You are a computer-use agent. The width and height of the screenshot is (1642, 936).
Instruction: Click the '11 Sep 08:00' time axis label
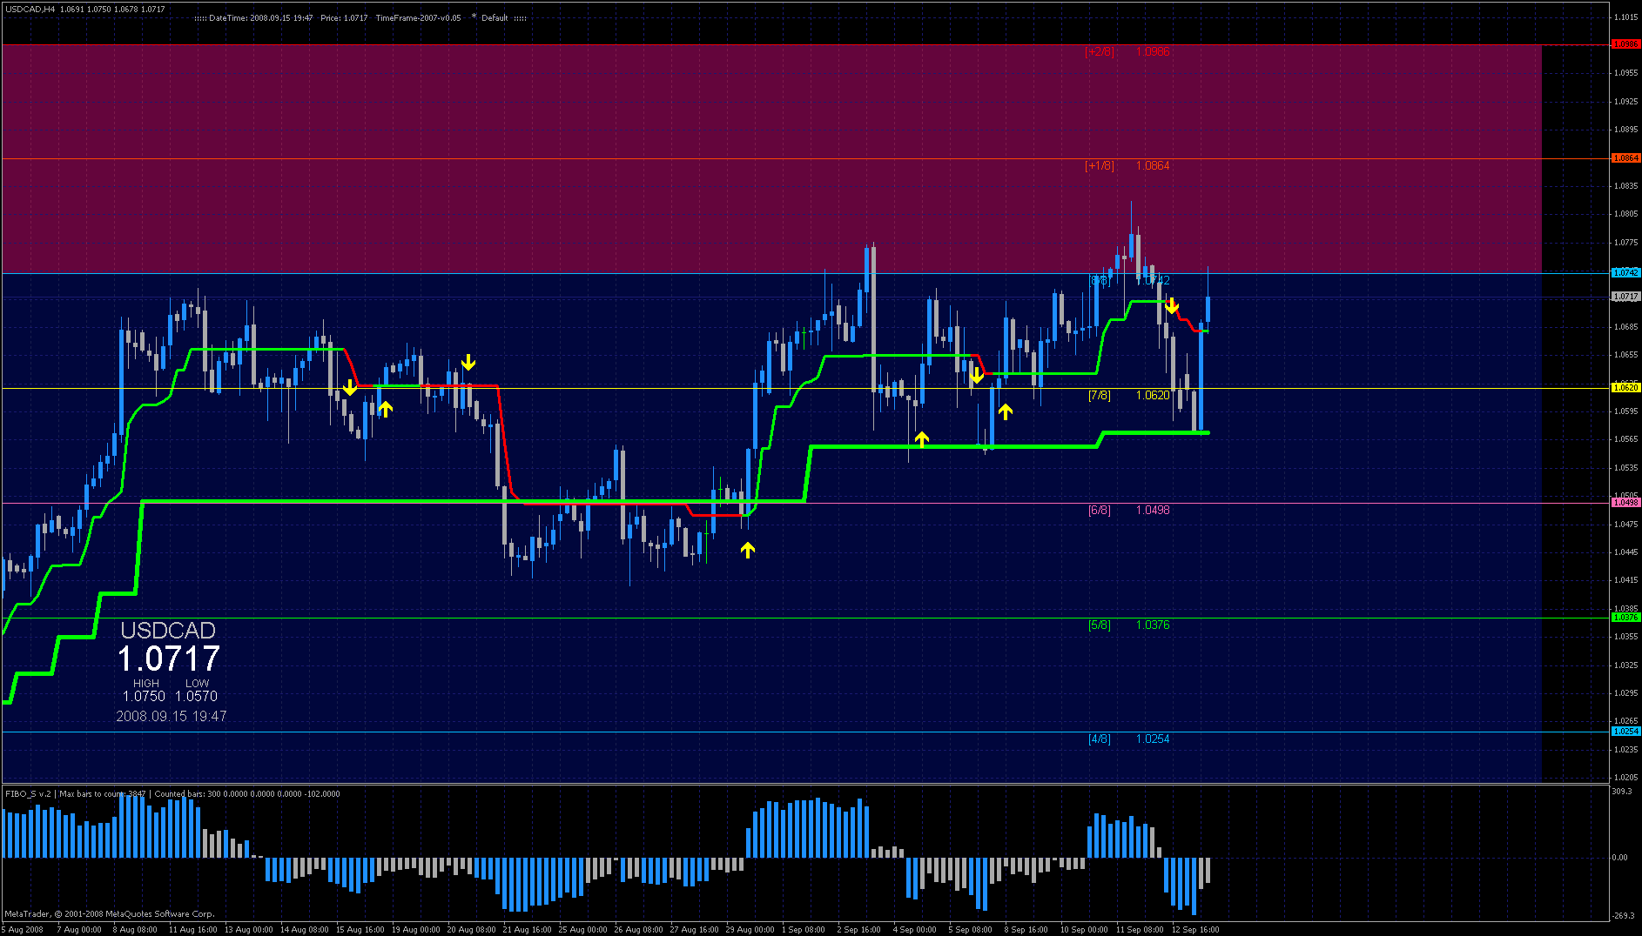(1140, 929)
